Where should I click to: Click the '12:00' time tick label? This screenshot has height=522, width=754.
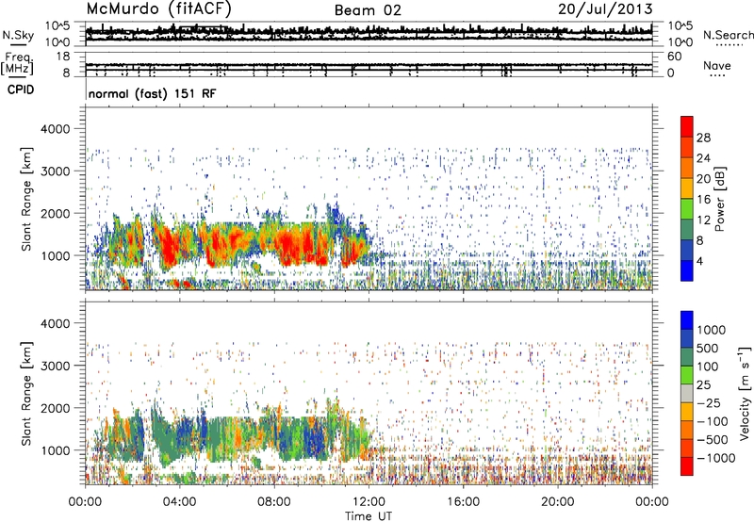369,502
